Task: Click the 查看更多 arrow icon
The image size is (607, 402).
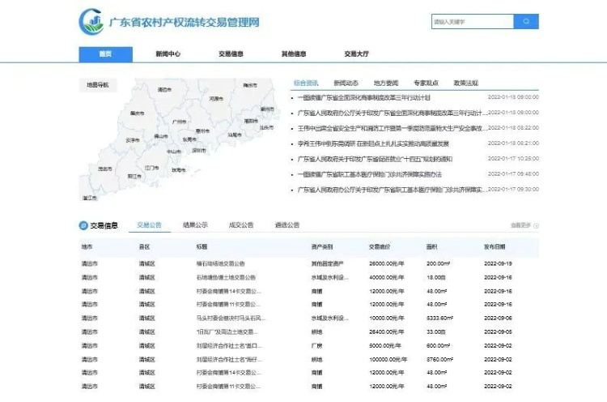Action: click(x=536, y=225)
